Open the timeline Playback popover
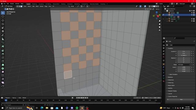The width and height of the screenshot is (196, 110). 8,98
